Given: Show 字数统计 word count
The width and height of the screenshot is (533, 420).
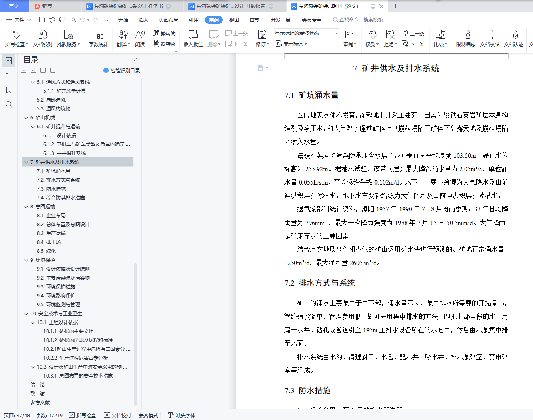Looking at the screenshot, I should tap(99, 38).
